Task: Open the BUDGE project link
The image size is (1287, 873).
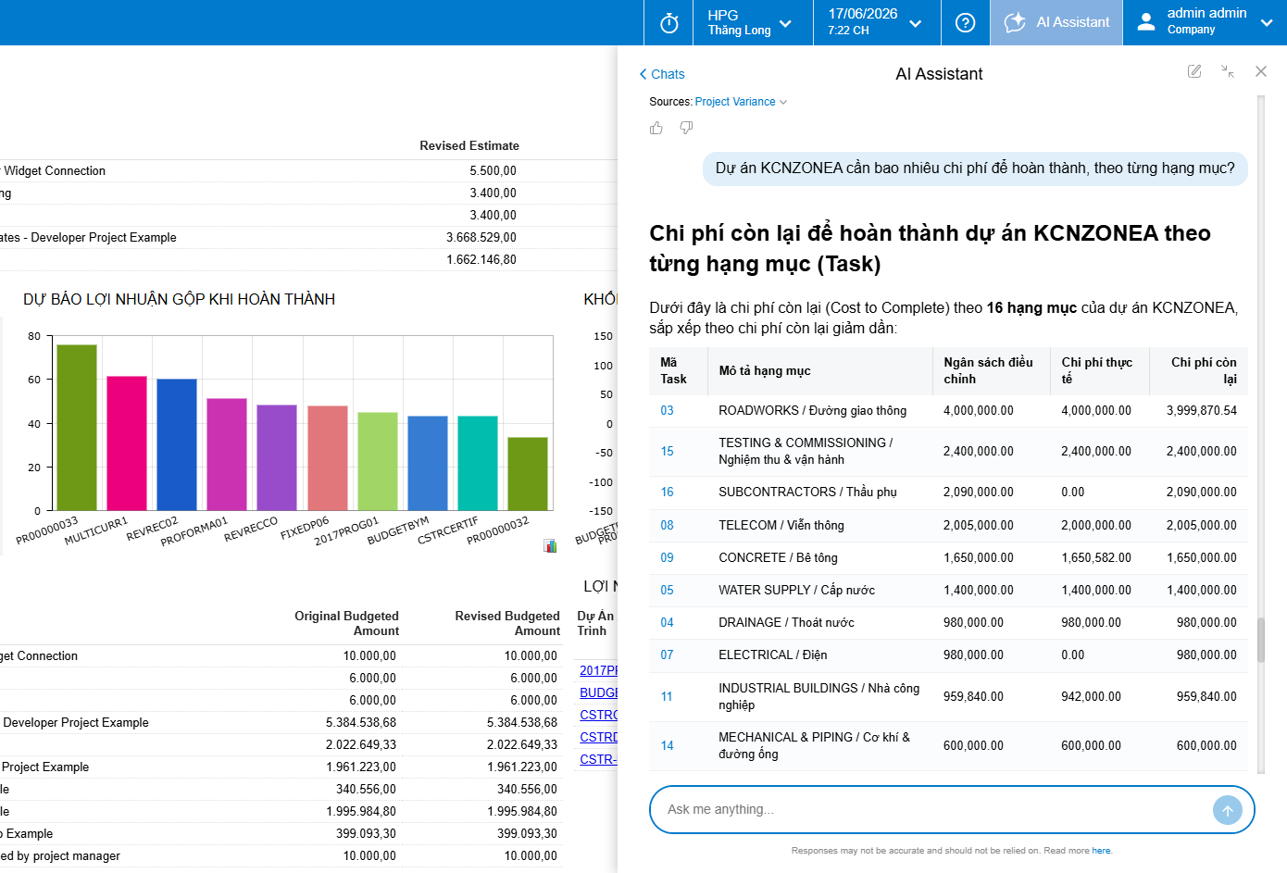Action: click(x=598, y=692)
